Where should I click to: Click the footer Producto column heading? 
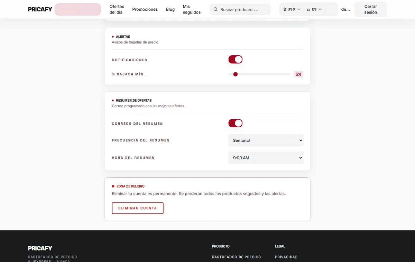[221, 246]
